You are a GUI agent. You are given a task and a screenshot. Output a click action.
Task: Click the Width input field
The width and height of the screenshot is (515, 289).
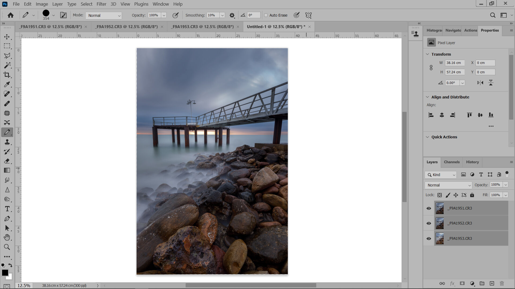point(455,63)
